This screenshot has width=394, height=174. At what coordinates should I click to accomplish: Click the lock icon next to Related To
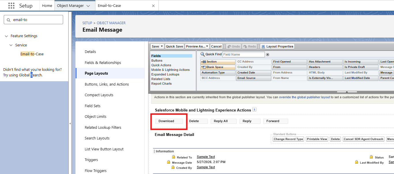174,157
